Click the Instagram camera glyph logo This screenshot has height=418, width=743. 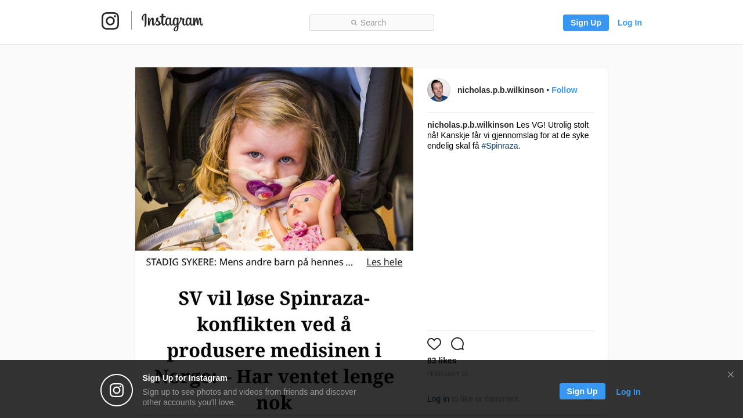pos(110,21)
